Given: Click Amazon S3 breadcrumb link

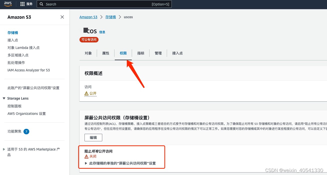Looking at the screenshot, I should pyautogui.click(x=88, y=17).
